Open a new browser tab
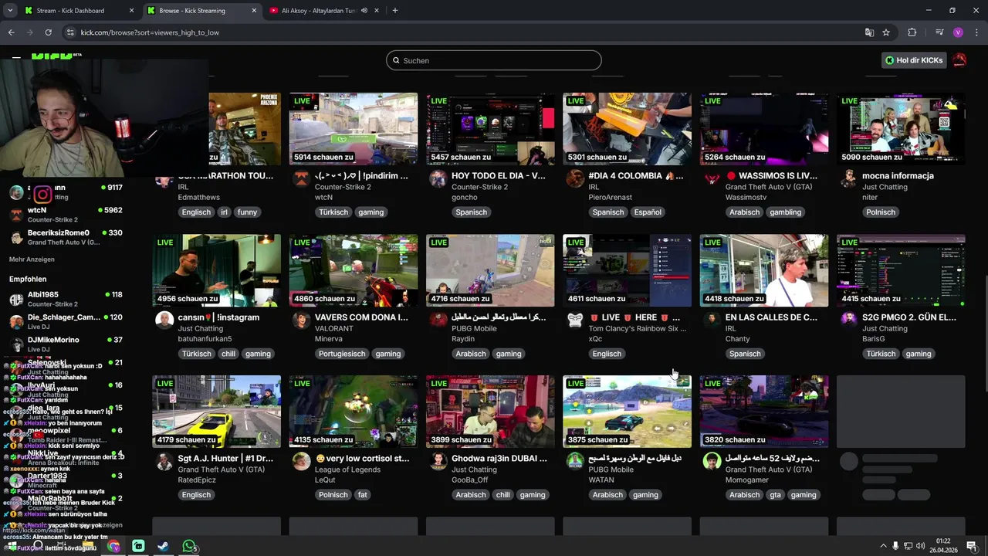The height and width of the screenshot is (556, 988). click(395, 11)
